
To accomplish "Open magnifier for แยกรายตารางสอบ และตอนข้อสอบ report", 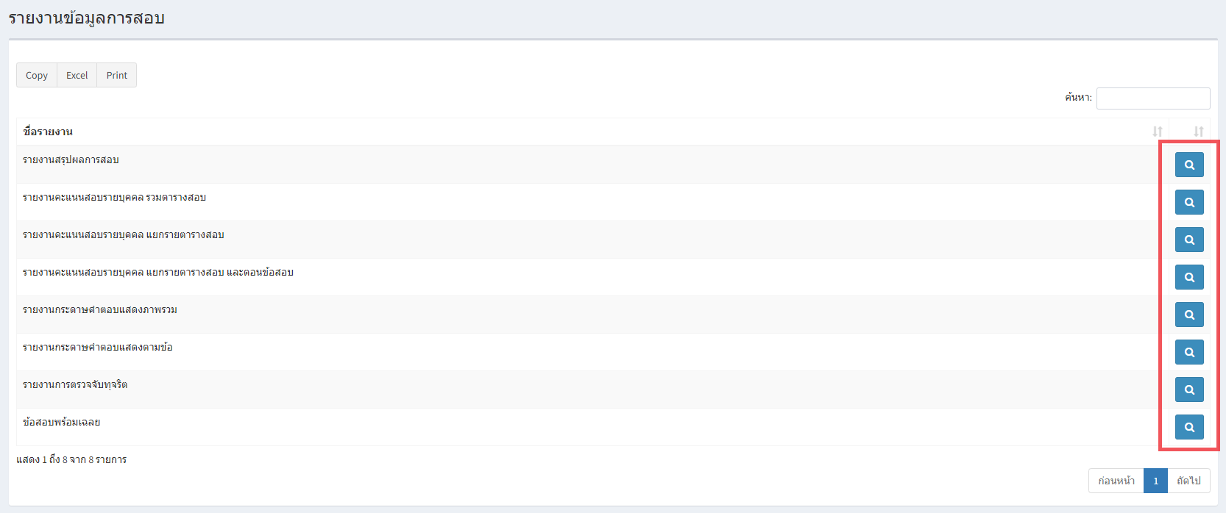I will 1189,277.
